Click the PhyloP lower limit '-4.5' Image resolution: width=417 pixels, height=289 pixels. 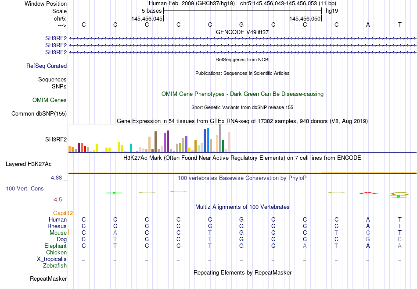(x=57, y=200)
